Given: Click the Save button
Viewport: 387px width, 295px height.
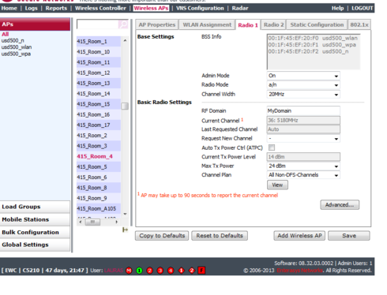Looking at the screenshot, I should (349, 236).
